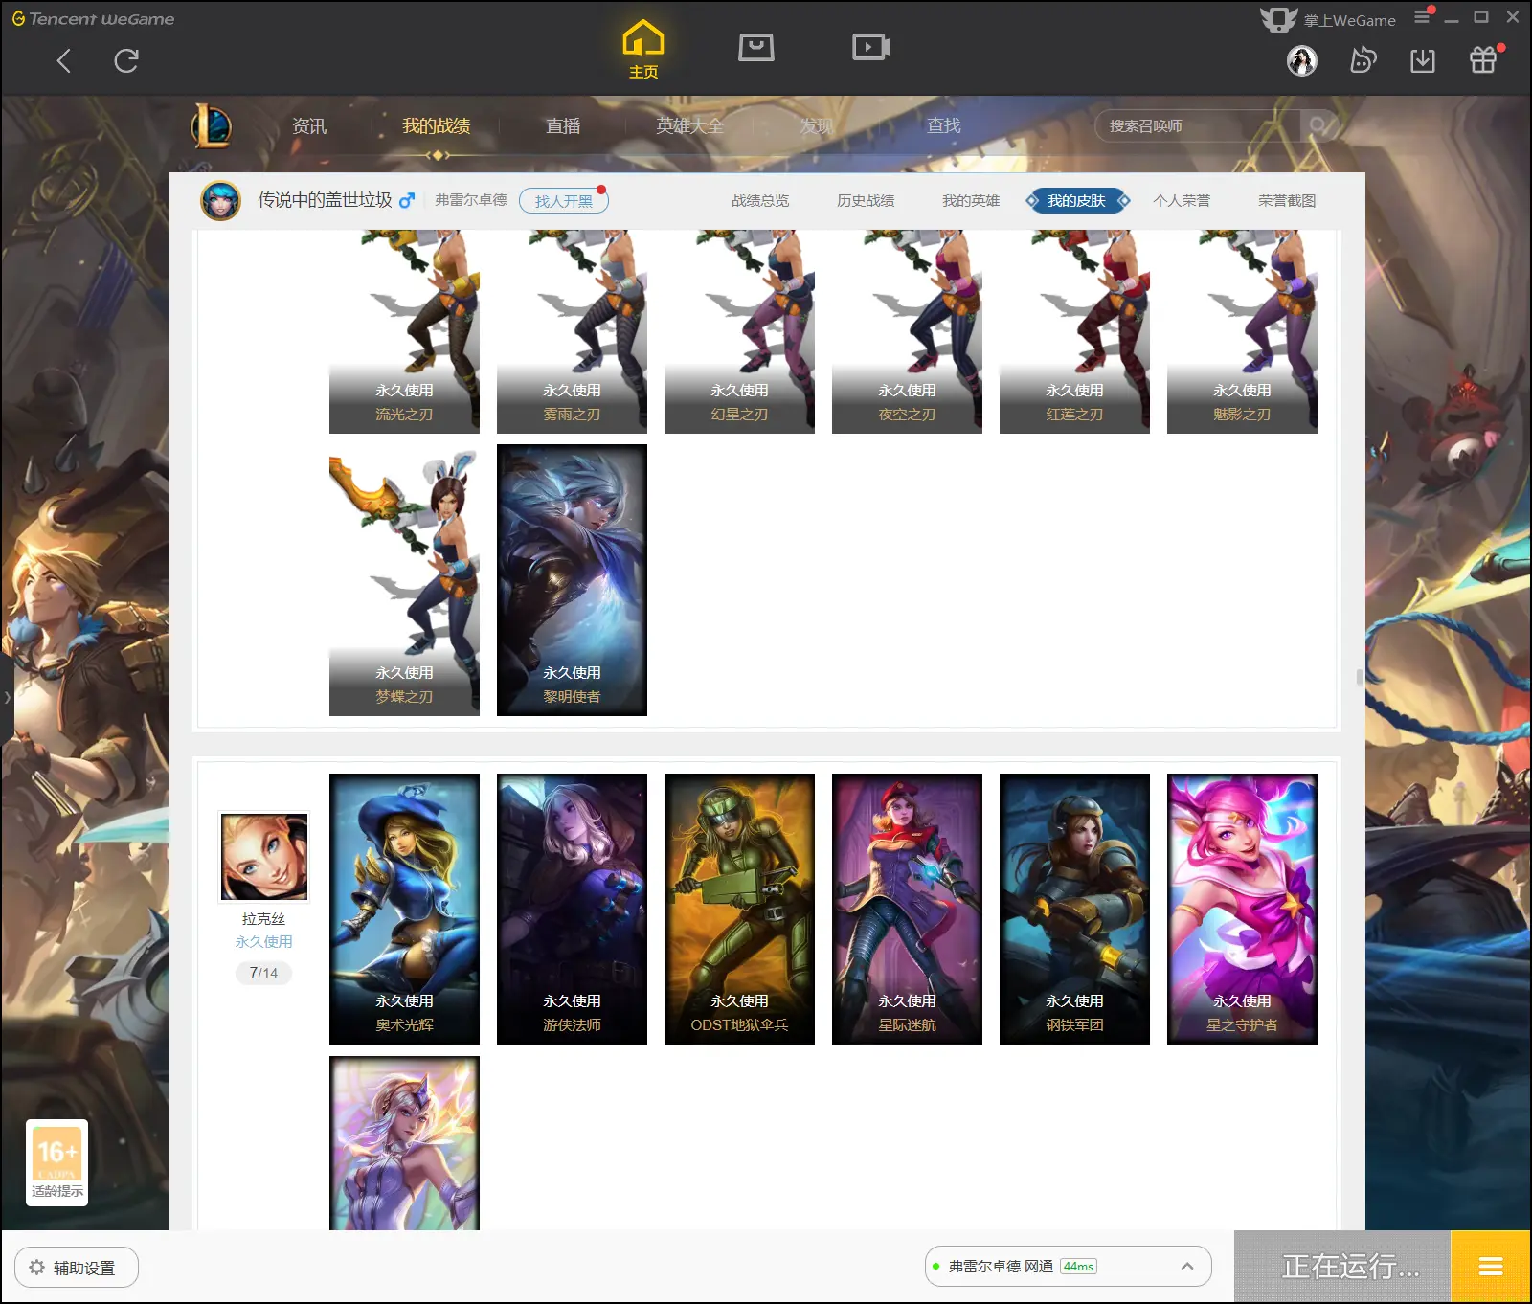Switch to the 直播 tab
Screen dimensions: 1532x1304
click(563, 126)
